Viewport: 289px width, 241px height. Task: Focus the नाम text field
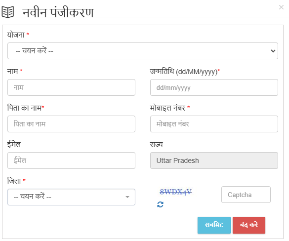point(71,87)
